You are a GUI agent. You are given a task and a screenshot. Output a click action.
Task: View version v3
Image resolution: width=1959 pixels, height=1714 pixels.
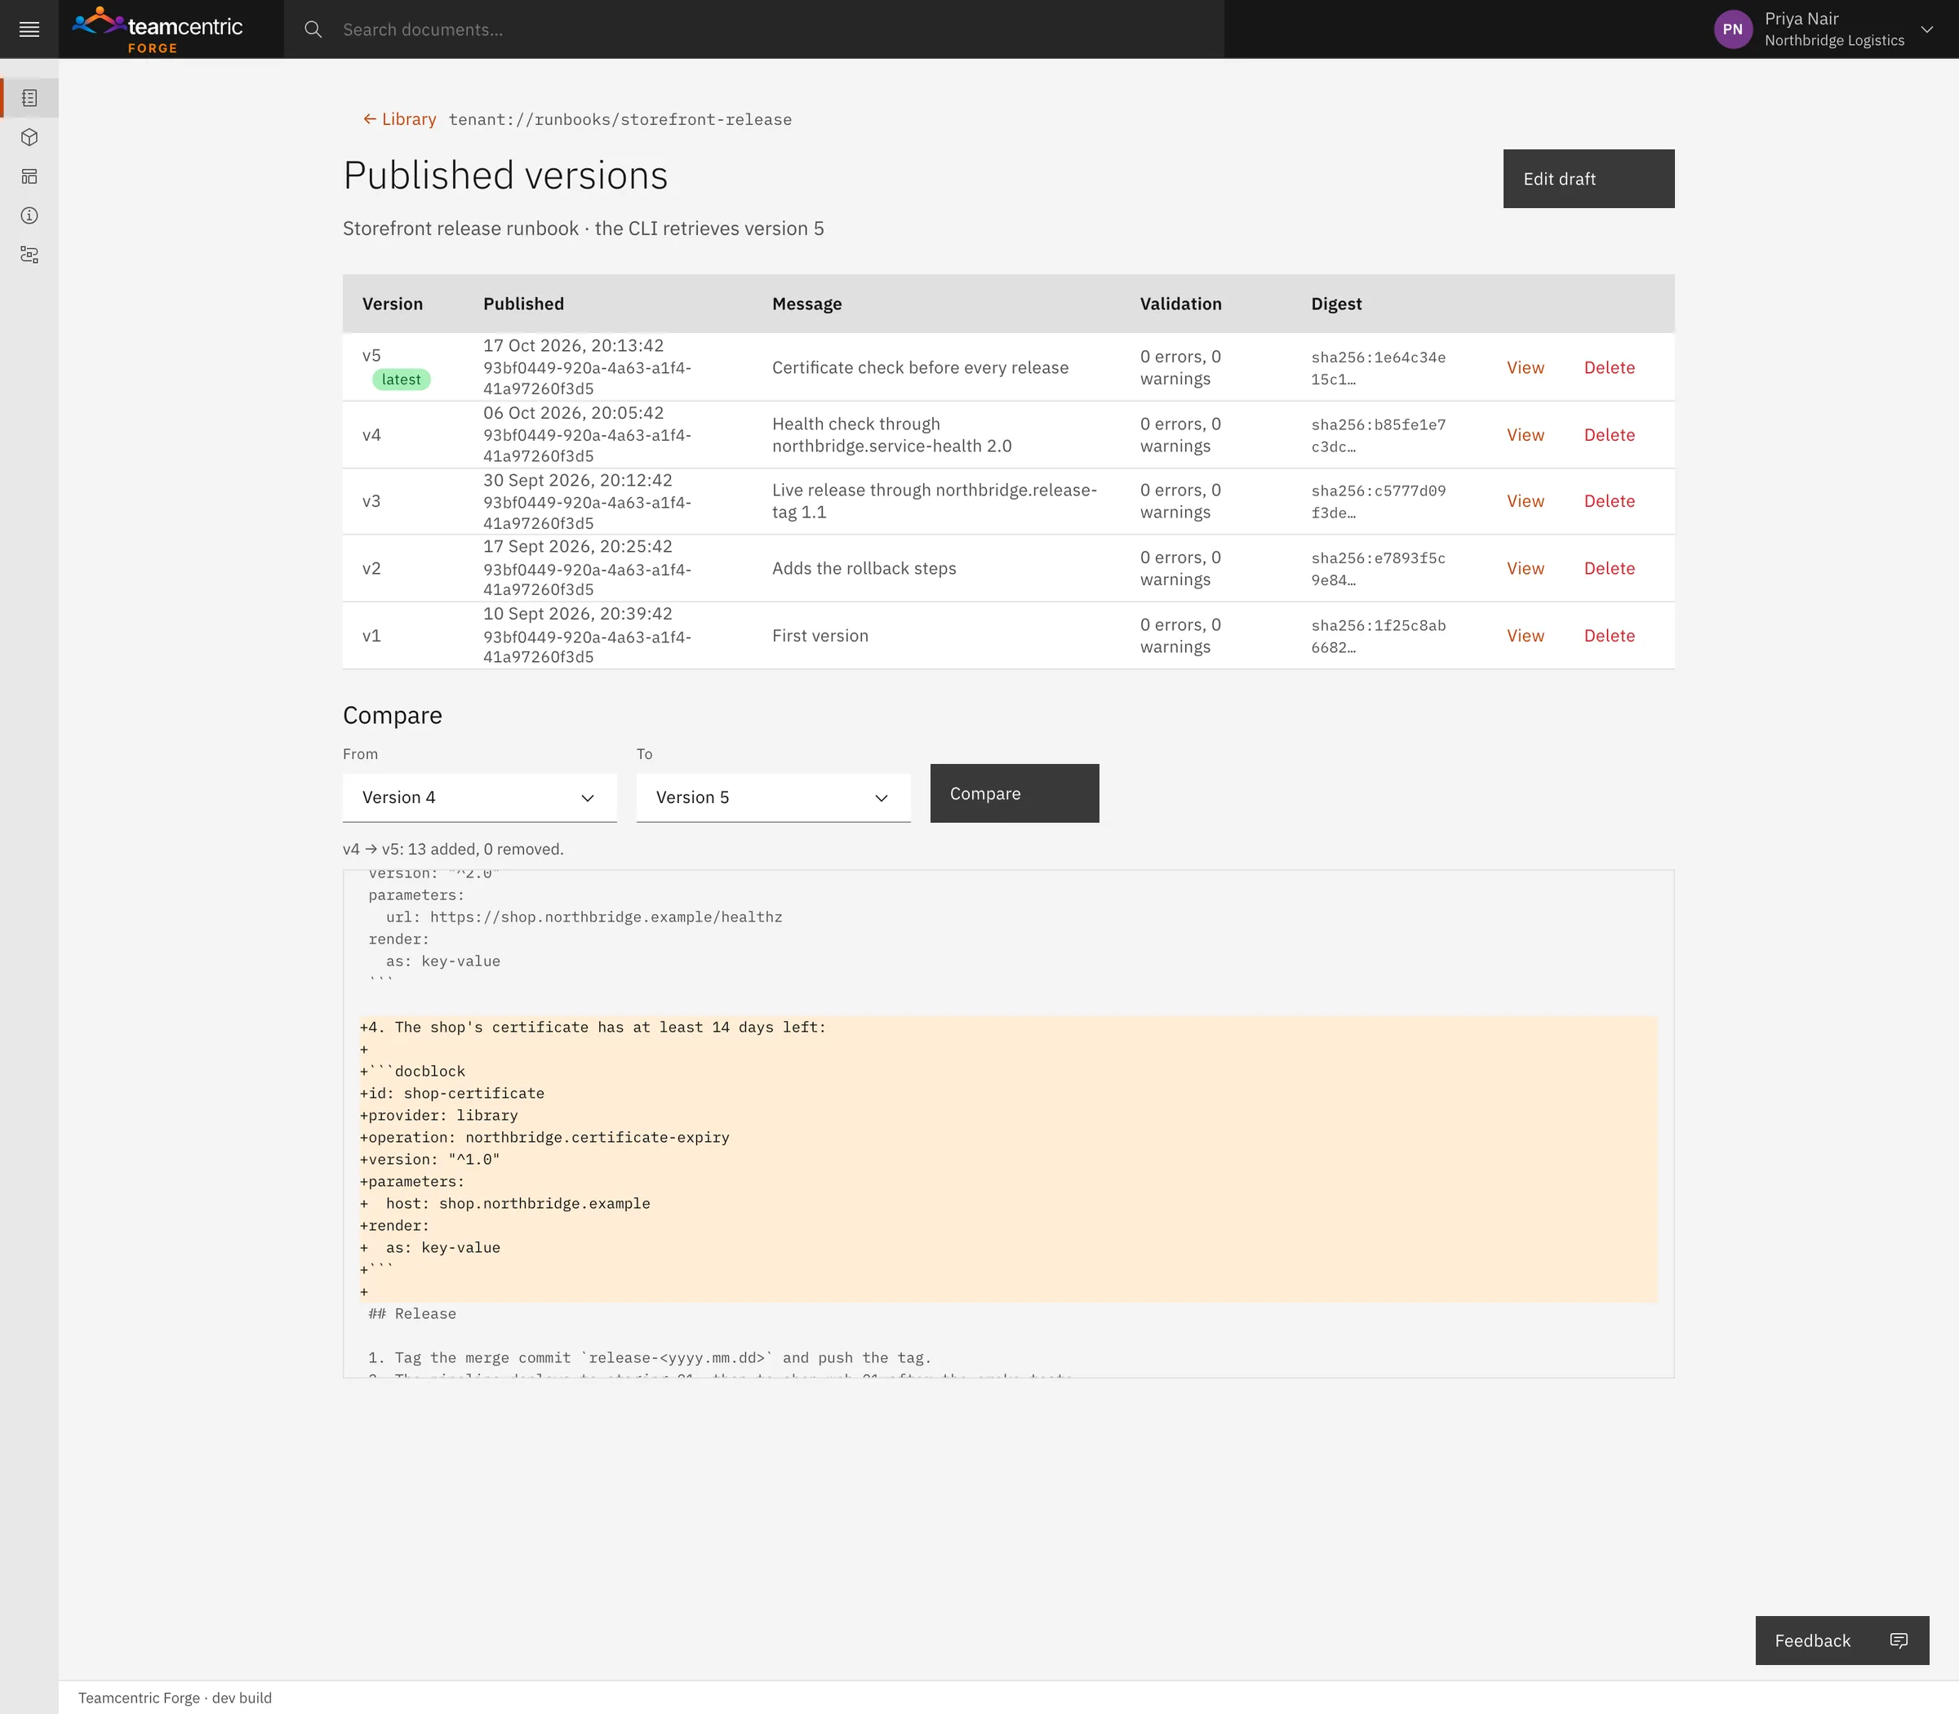[x=1525, y=500]
